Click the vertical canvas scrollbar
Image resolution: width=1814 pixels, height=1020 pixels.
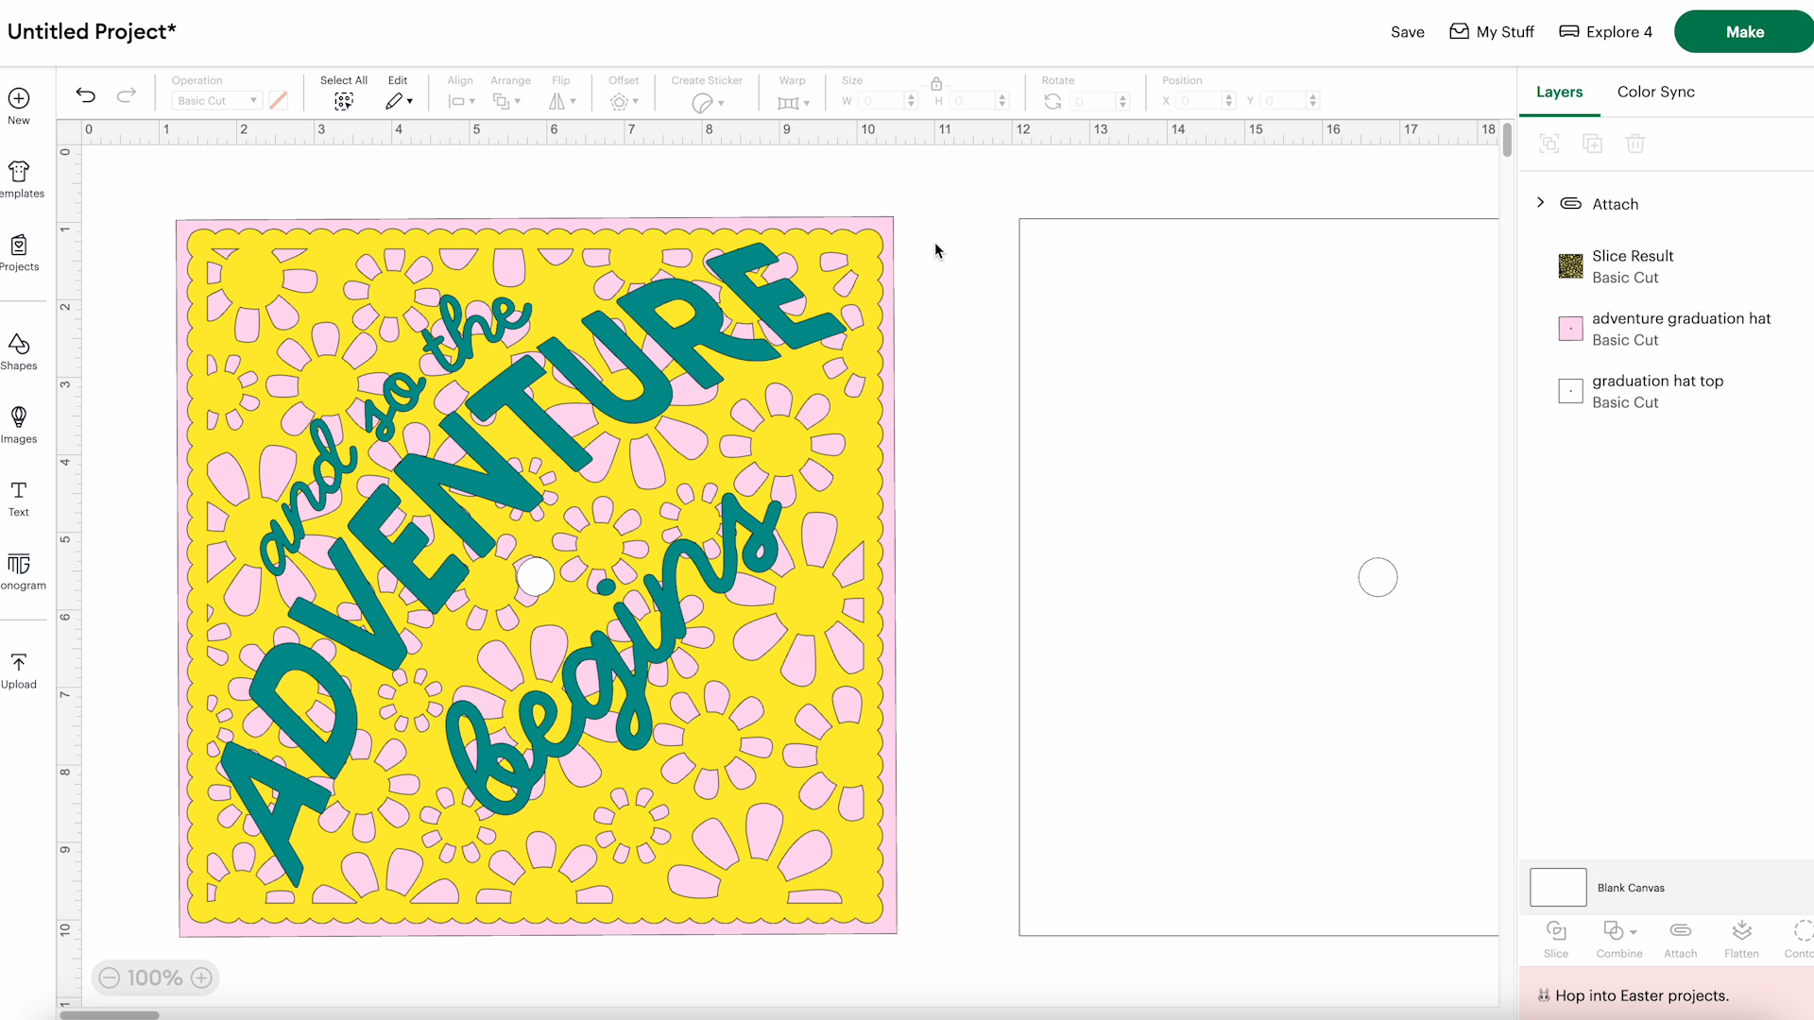click(x=1507, y=140)
